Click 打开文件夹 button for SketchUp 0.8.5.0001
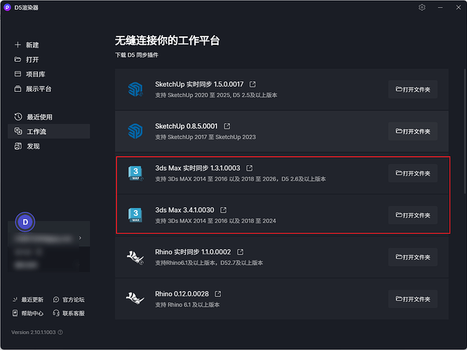Image resolution: width=467 pixels, height=350 pixels. click(413, 131)
